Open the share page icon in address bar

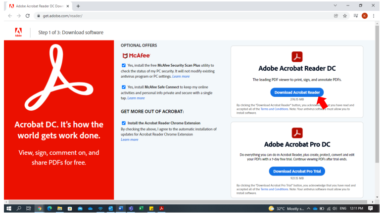coord(336,16)
